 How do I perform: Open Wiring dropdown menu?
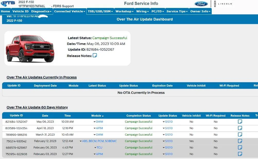142,11
